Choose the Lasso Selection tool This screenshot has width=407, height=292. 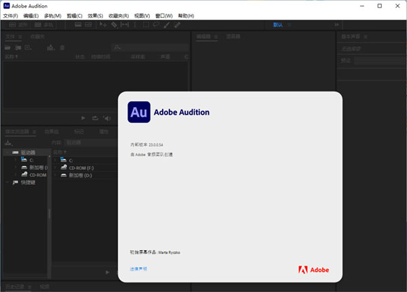(x=156, y=24)
